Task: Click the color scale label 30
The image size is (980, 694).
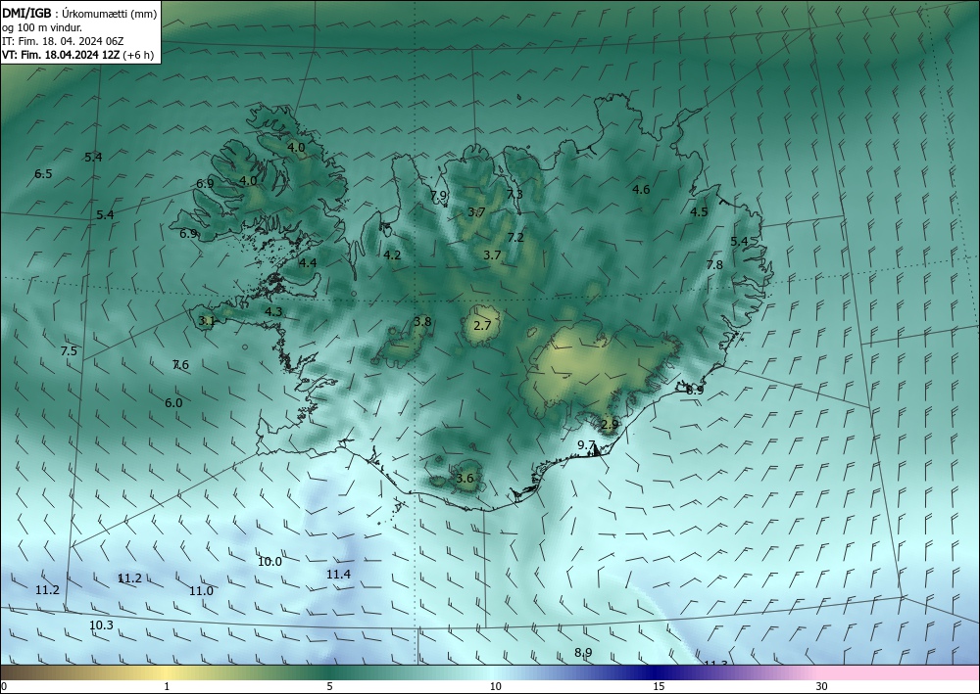Action: tap(822, 687)
